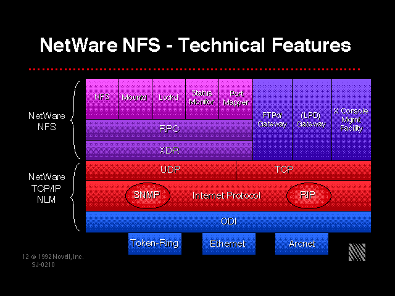
Task: Click the Port Mapper block
Action: pos(236,99)
